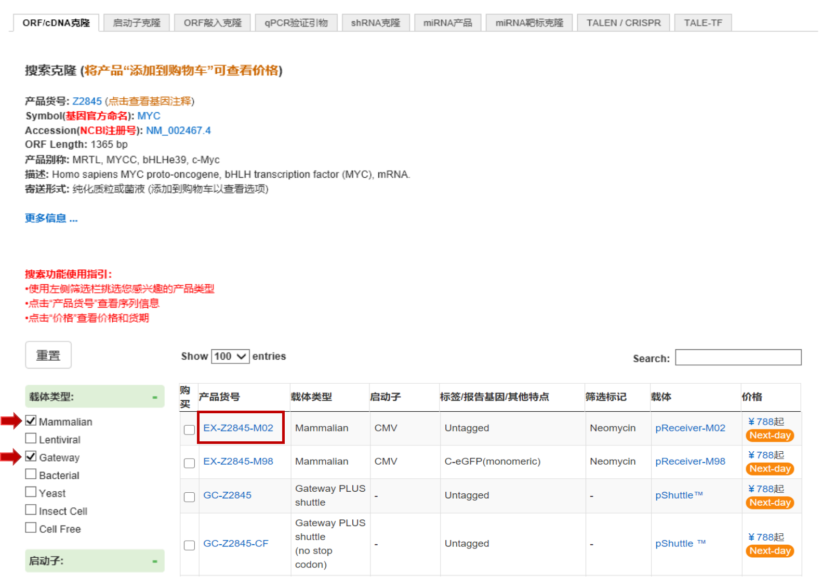Image resolution: width=835 pixels, height=577 pixels.
Task: Enable the Insect Cell checkbox
Action: click(x=31, y=510)
